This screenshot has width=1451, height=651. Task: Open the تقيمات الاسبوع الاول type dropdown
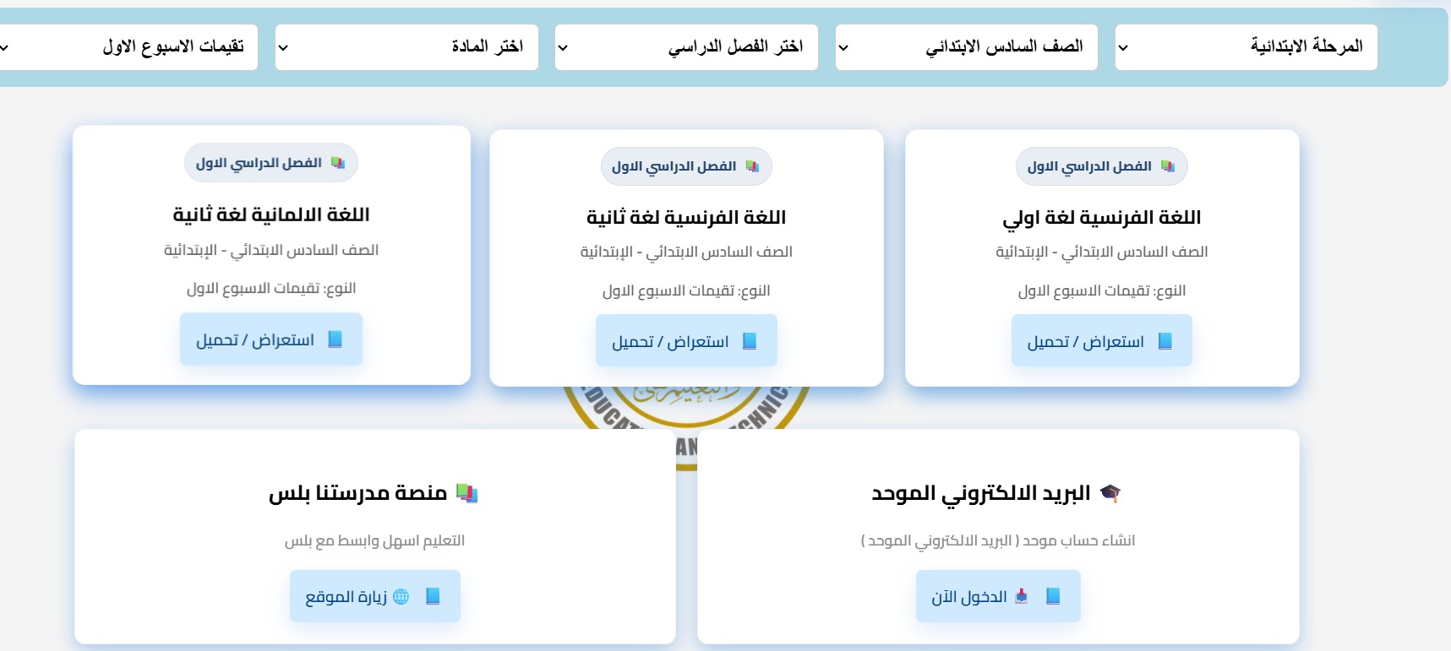127,47
